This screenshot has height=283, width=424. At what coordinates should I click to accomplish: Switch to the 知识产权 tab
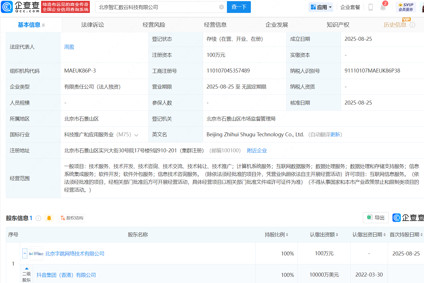[x=338, y=25]
